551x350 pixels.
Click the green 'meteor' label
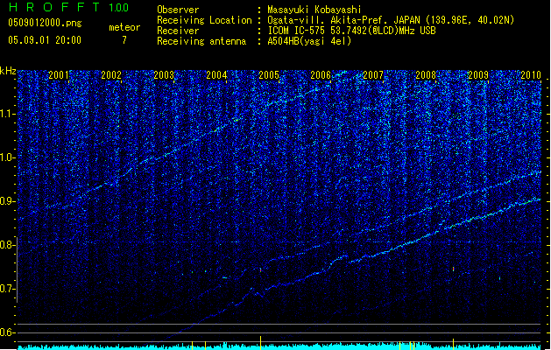[x=124, y=27]
